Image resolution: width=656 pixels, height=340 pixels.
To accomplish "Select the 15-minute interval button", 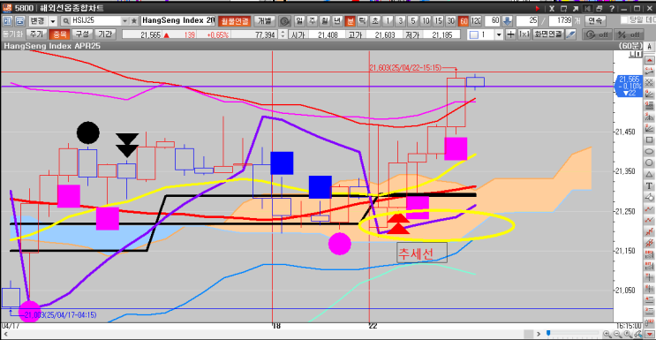I will (438, 20).
